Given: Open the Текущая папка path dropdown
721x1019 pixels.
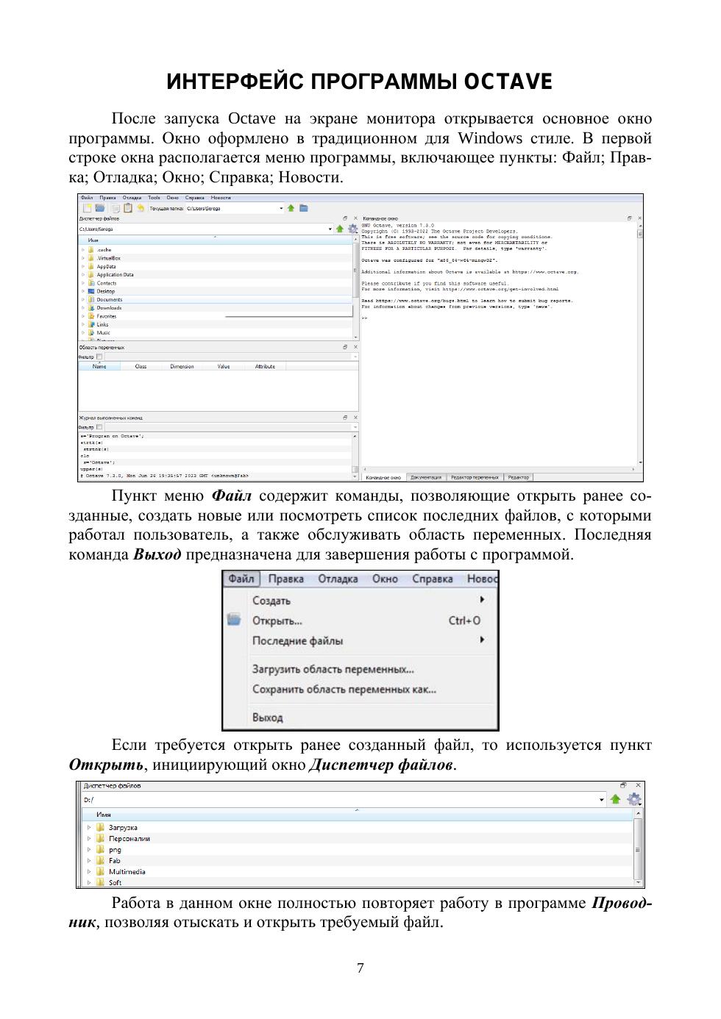Looking at the screenshot, I should [281, 208].
